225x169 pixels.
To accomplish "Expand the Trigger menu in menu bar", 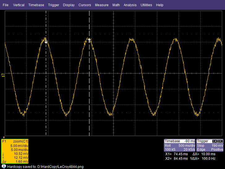I will (53, 5).
